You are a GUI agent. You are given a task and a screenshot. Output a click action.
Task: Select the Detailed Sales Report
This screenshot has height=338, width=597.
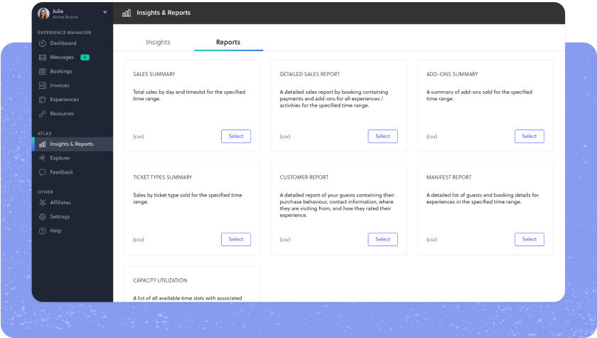[x=382, y=137]
